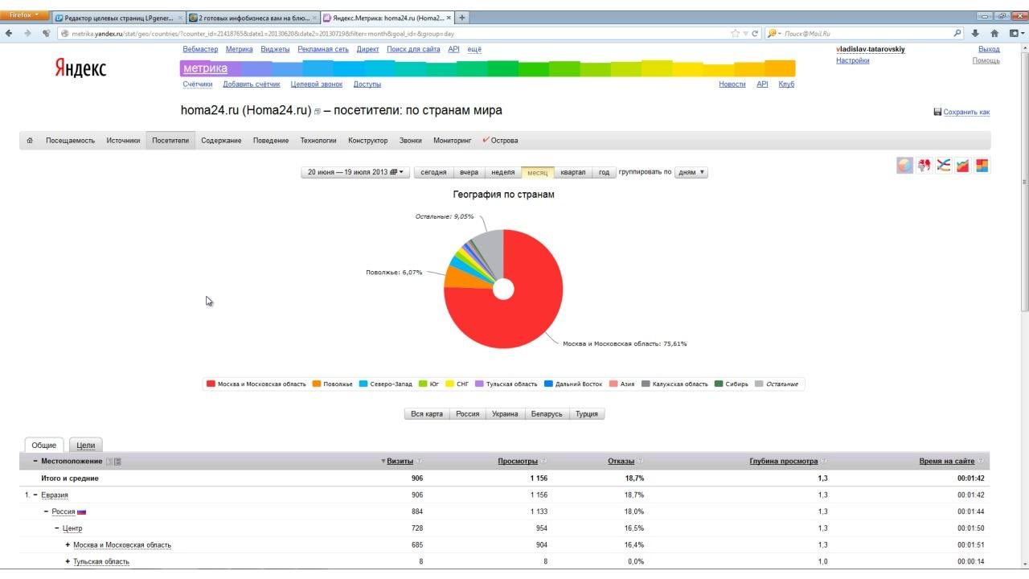Open the search engine selector dropdown
The image size is (1029, 579).
[774, 34]
